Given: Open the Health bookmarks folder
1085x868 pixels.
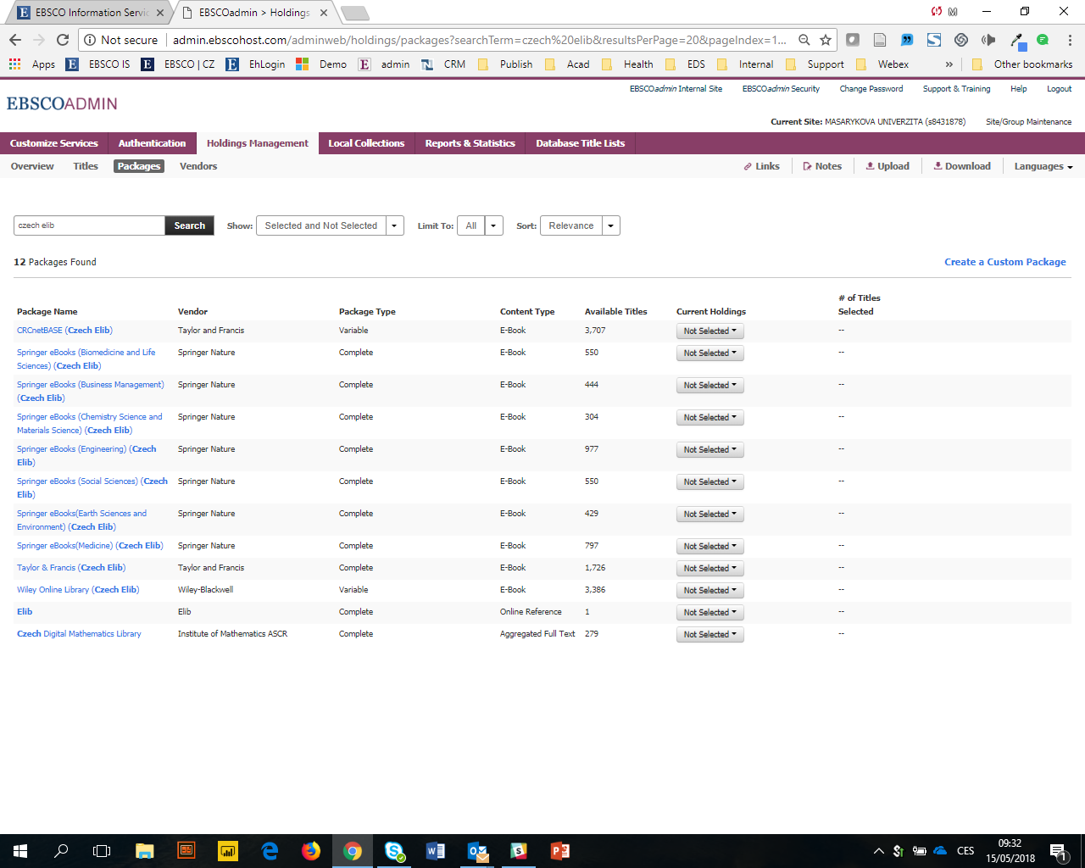Looking at the screenshot, I should tap(628, 64).
